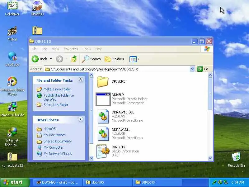Click the DIRECTX window folder title icon
This screenshot has width=249, height=187.
click(32, 41)
